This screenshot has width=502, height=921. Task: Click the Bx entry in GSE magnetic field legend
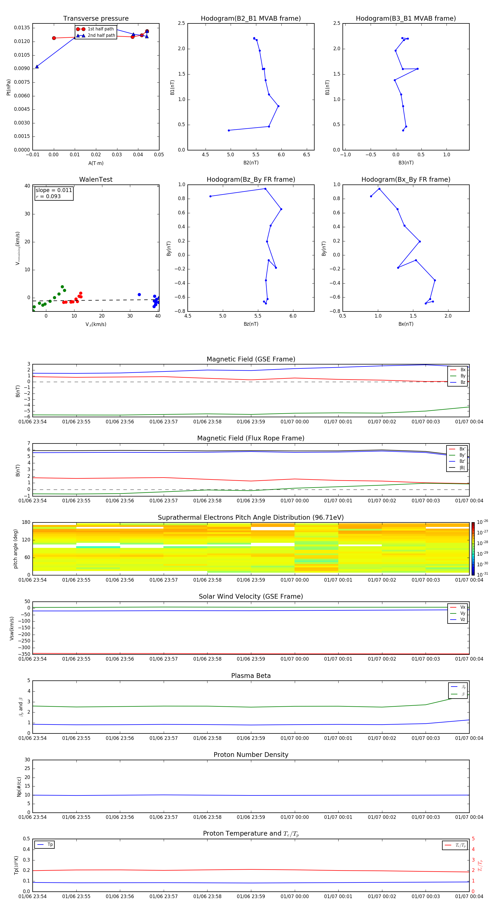[x=458, y=370]
